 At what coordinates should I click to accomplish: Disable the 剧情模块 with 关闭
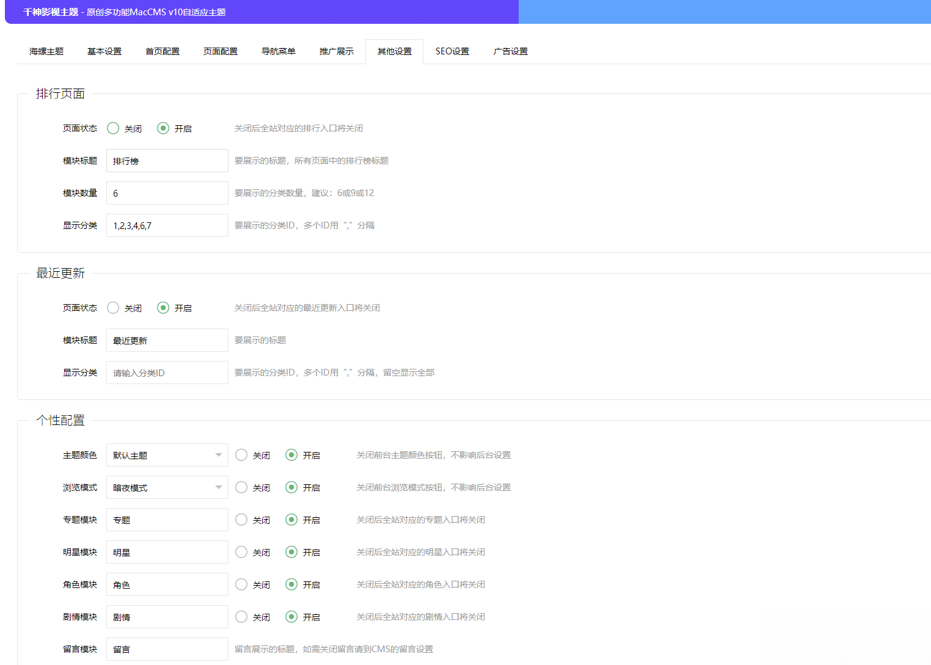[241, 617]
